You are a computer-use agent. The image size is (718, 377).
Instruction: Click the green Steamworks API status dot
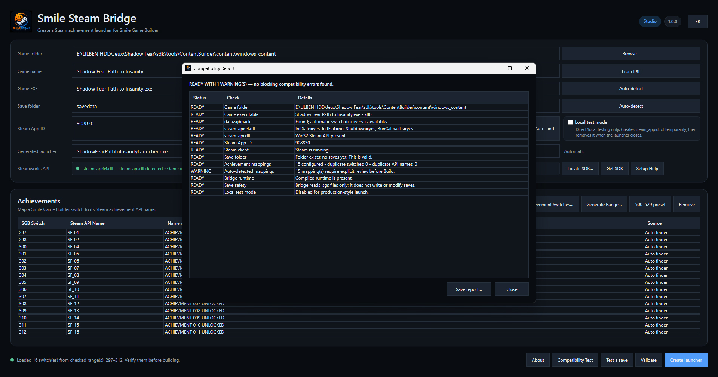[x=78, y=169]
